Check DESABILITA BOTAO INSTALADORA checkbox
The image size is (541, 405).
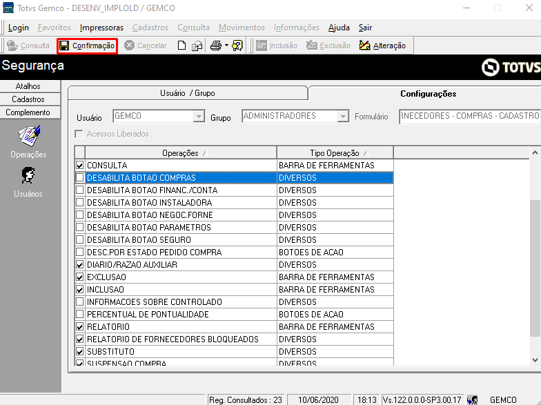coord(80,203)
